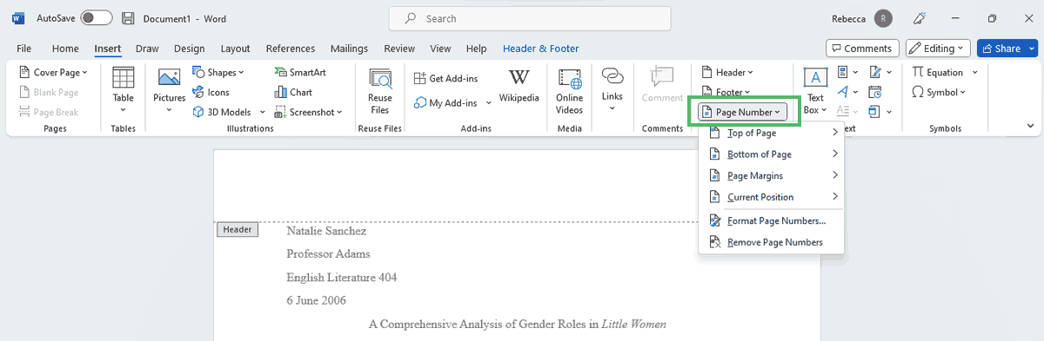Switch to Header & Footer tab
The height and width of the screenshot is (341, 1044).
540,49
